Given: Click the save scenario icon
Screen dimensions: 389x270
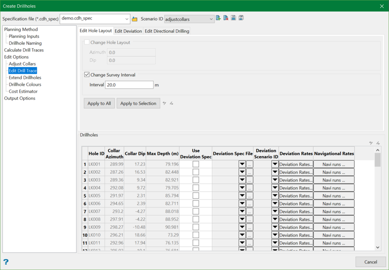Looking at the screenshot, I should [x=234, y=18].
